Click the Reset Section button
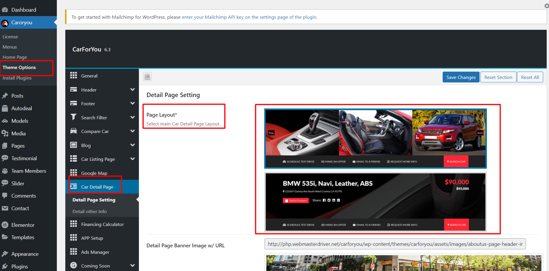Screen dimensions: 549x271 click(498, 77)
